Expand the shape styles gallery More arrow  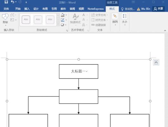coord(58,24)
